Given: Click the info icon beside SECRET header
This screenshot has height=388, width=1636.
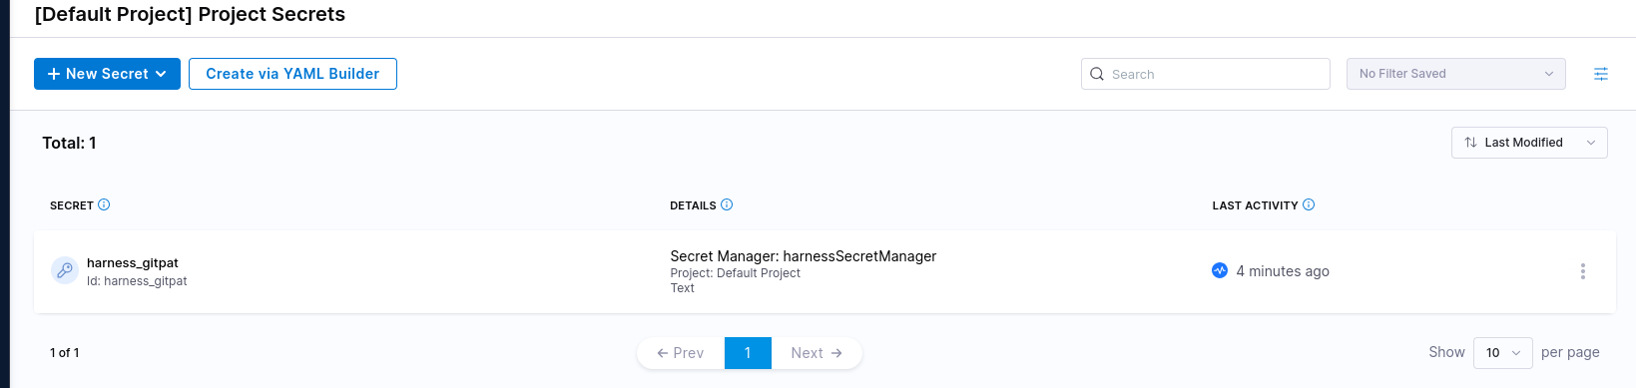Looking at the screenshot, I should [x=104, y=204].
